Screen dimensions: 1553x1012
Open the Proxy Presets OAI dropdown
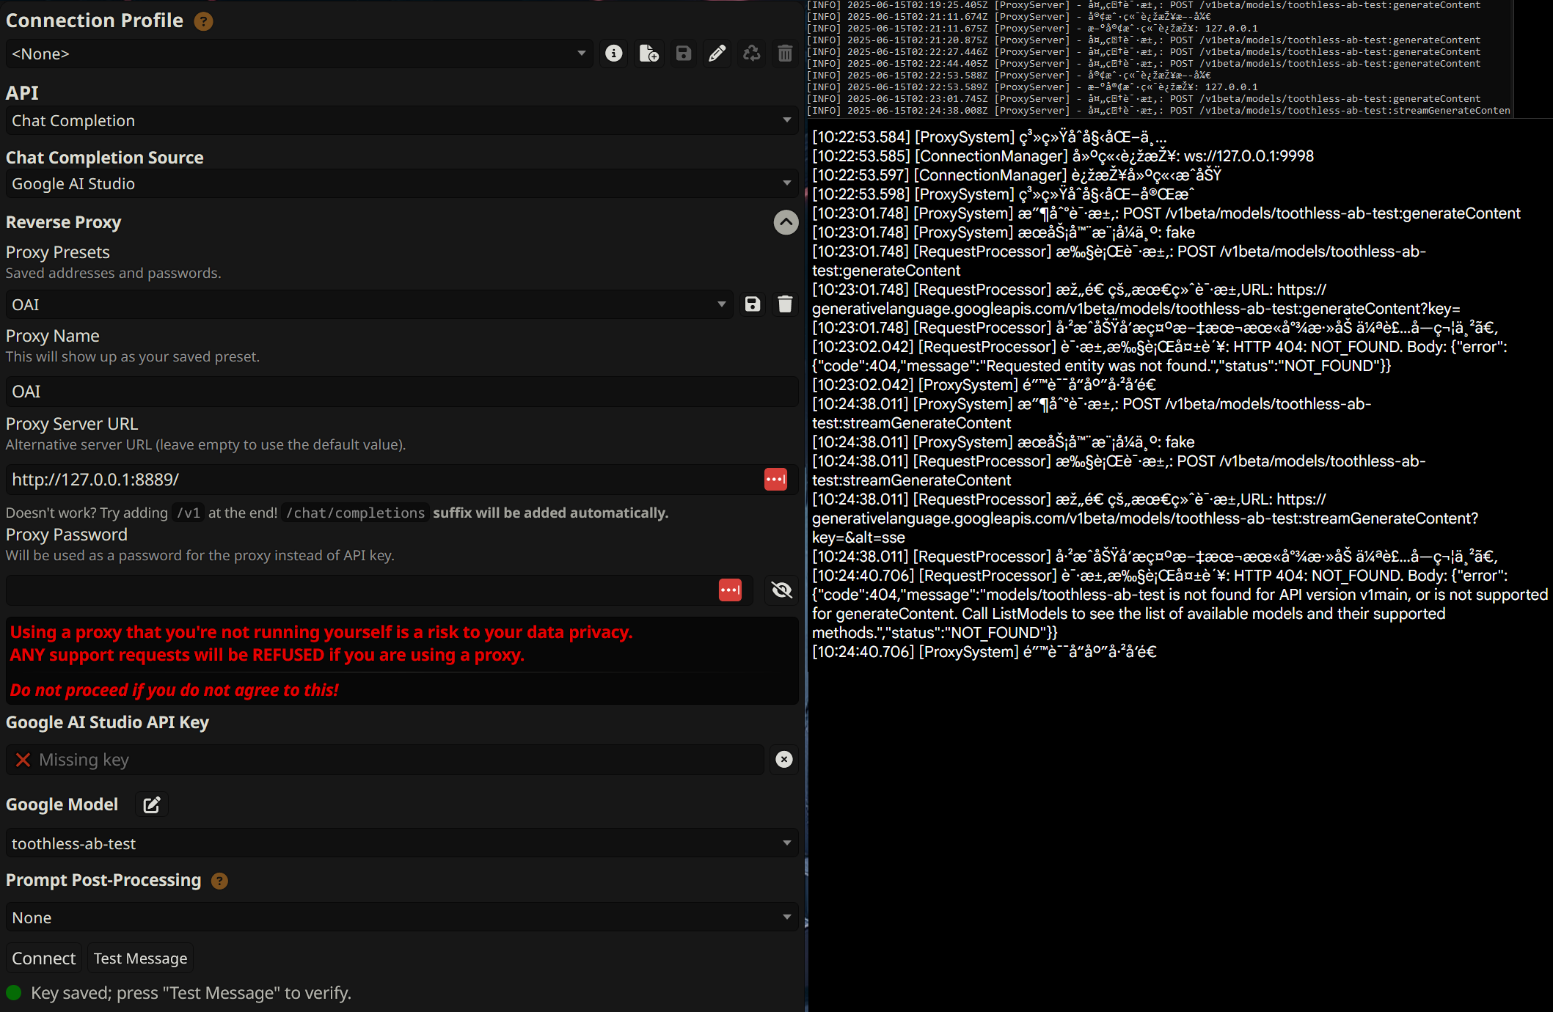370,304
